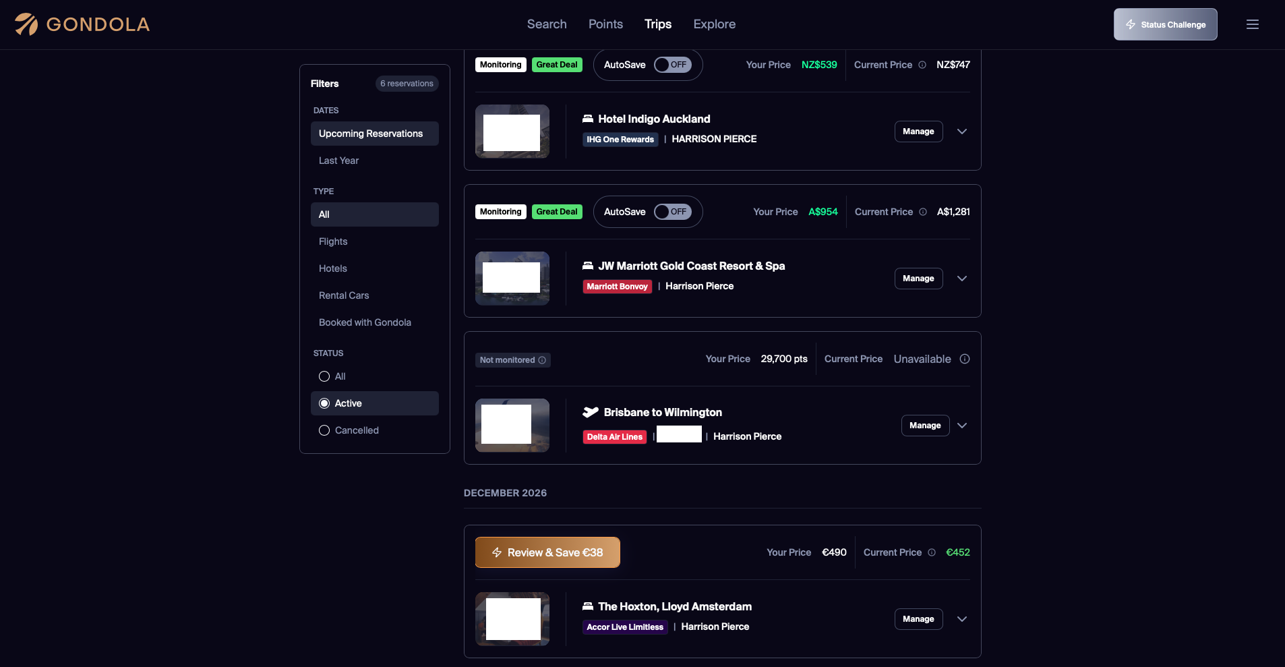Filter by Booked with Gondola
The height and width of the screenshot is (667, 1285).
click(x=375, y=322)
